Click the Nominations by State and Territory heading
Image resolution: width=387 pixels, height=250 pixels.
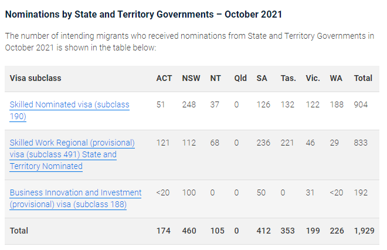tap(143, 13)
